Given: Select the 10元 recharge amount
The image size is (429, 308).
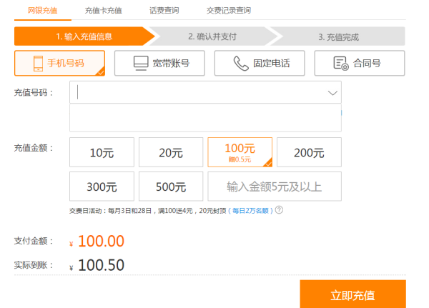Looking at the screenshot, I should (102, 152).
